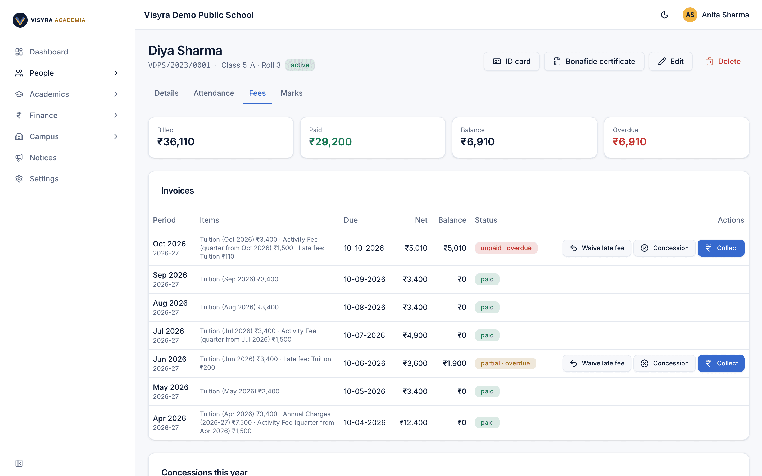Click the active status badge
This screenshot has width=762, height=476.
(x=300, y=65)
